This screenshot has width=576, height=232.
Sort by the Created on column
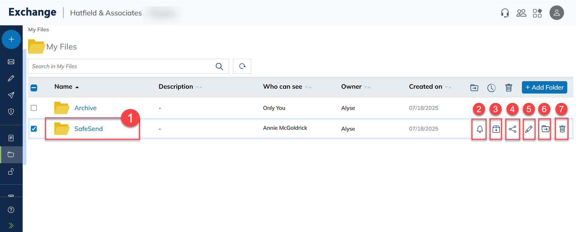430,87
